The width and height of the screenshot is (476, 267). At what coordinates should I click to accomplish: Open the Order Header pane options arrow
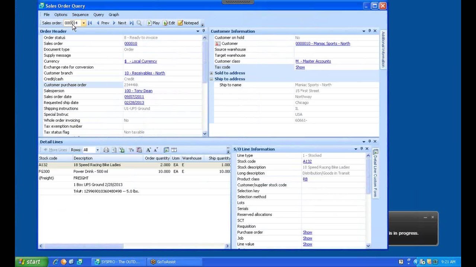(198, 31)
